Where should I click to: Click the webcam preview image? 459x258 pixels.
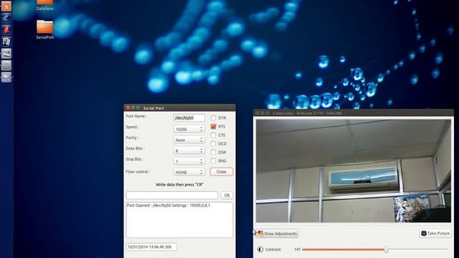pyautogui.click(x=354, y=171)
